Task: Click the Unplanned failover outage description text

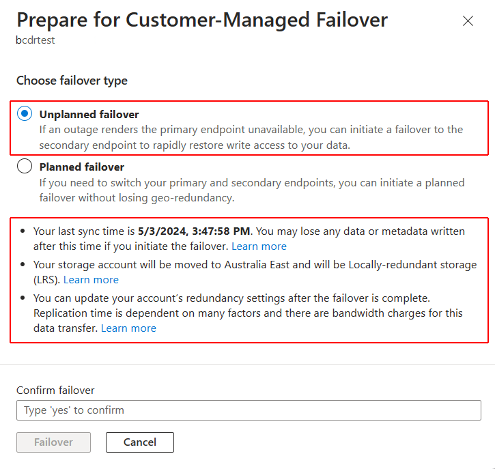Action: 251,137
